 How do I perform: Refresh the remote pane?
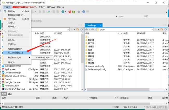[166, 29]
